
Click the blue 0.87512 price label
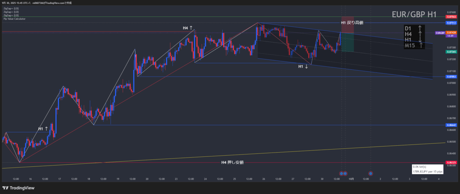(x=451, y=23)
